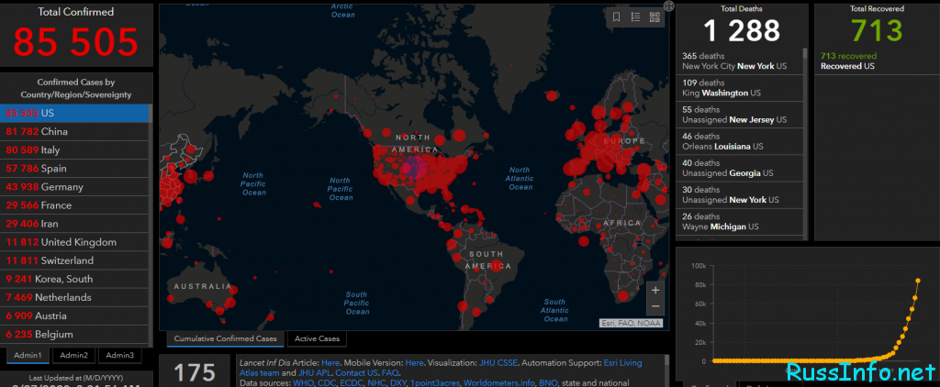Viewport: 940px width, 387px height.
Task: Select 55 deaths Unassigned New Jersey row
Action: 739,115
